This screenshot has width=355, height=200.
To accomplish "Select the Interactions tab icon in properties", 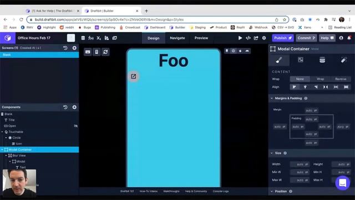I will (344, 60).
